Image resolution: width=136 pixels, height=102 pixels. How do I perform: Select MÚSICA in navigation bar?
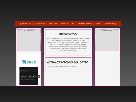64,24
